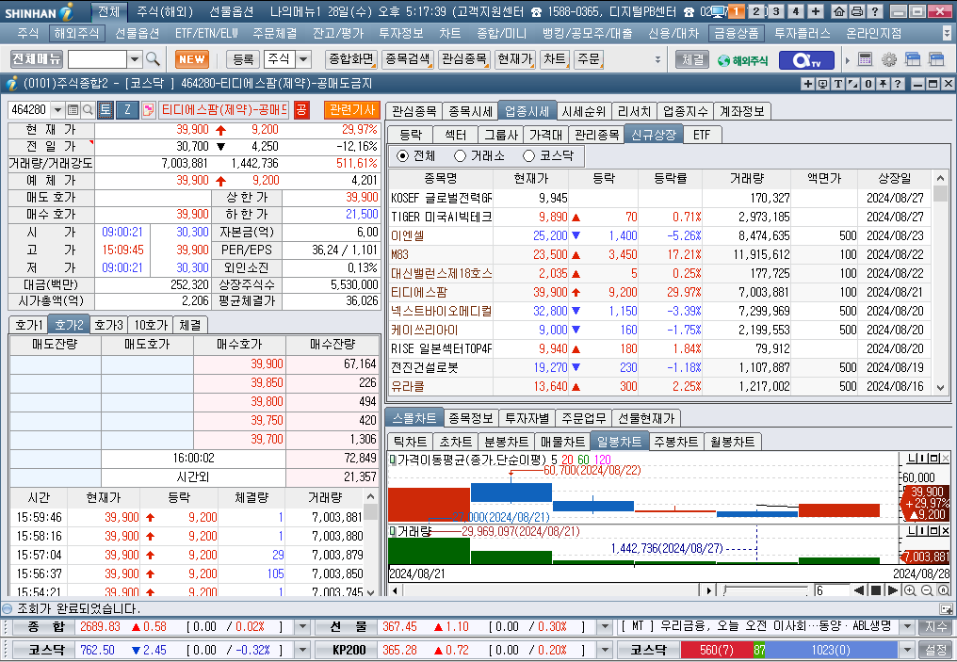Stop chart playback with square button
The width and height of the screenshot is (957, 662).
click(876, 590)
